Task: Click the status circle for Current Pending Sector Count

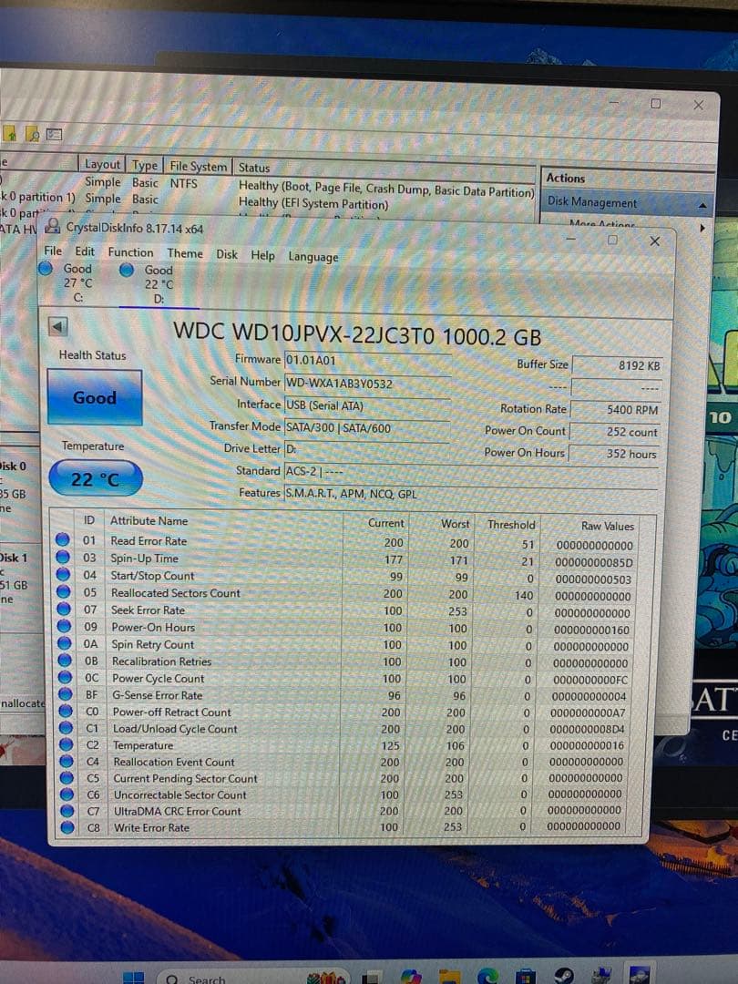Action: pos(67,777)
